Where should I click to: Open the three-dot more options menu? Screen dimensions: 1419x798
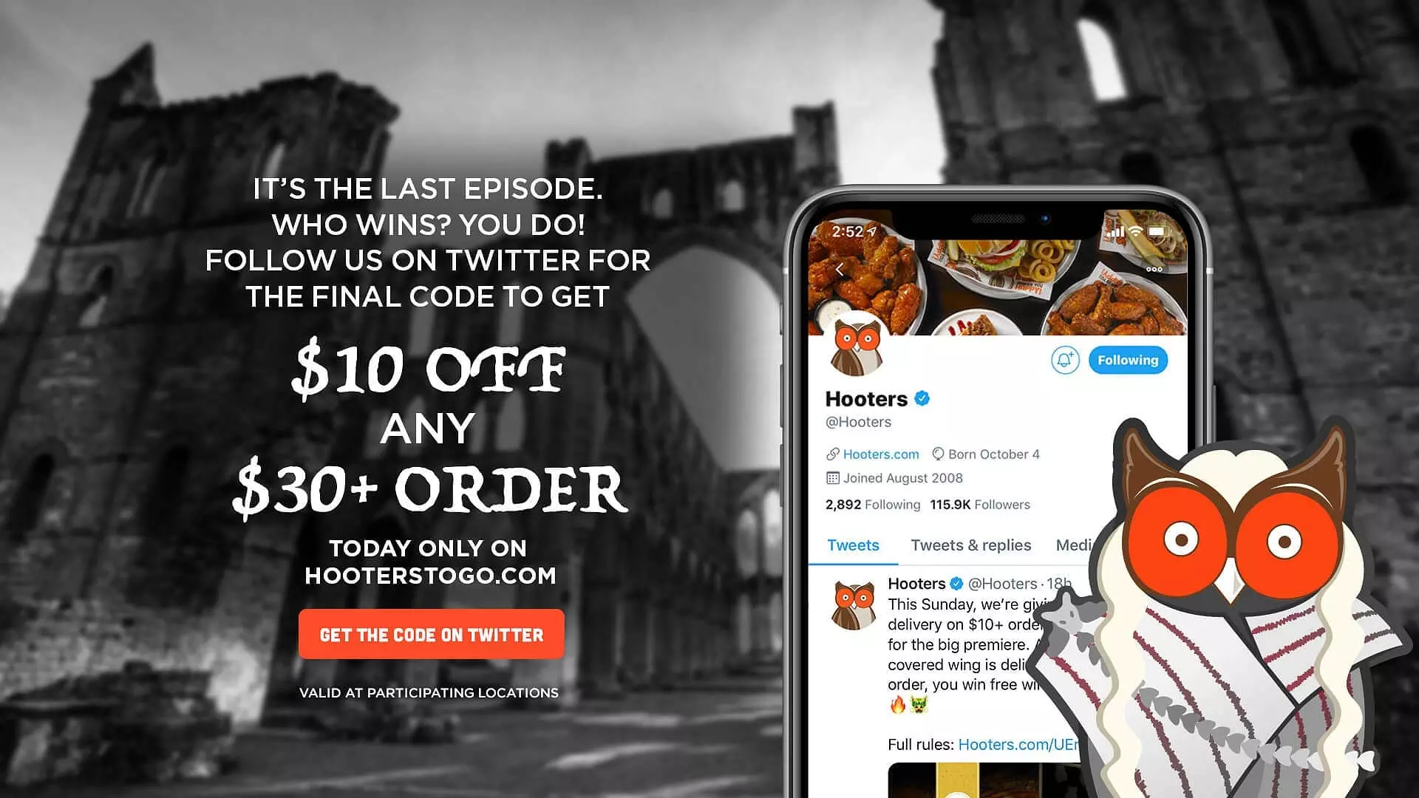click(1154, 270)
